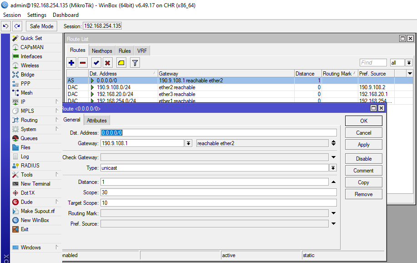417x263 pixels.
Task: Expand Routing submenu
Action: coord(57,120)
